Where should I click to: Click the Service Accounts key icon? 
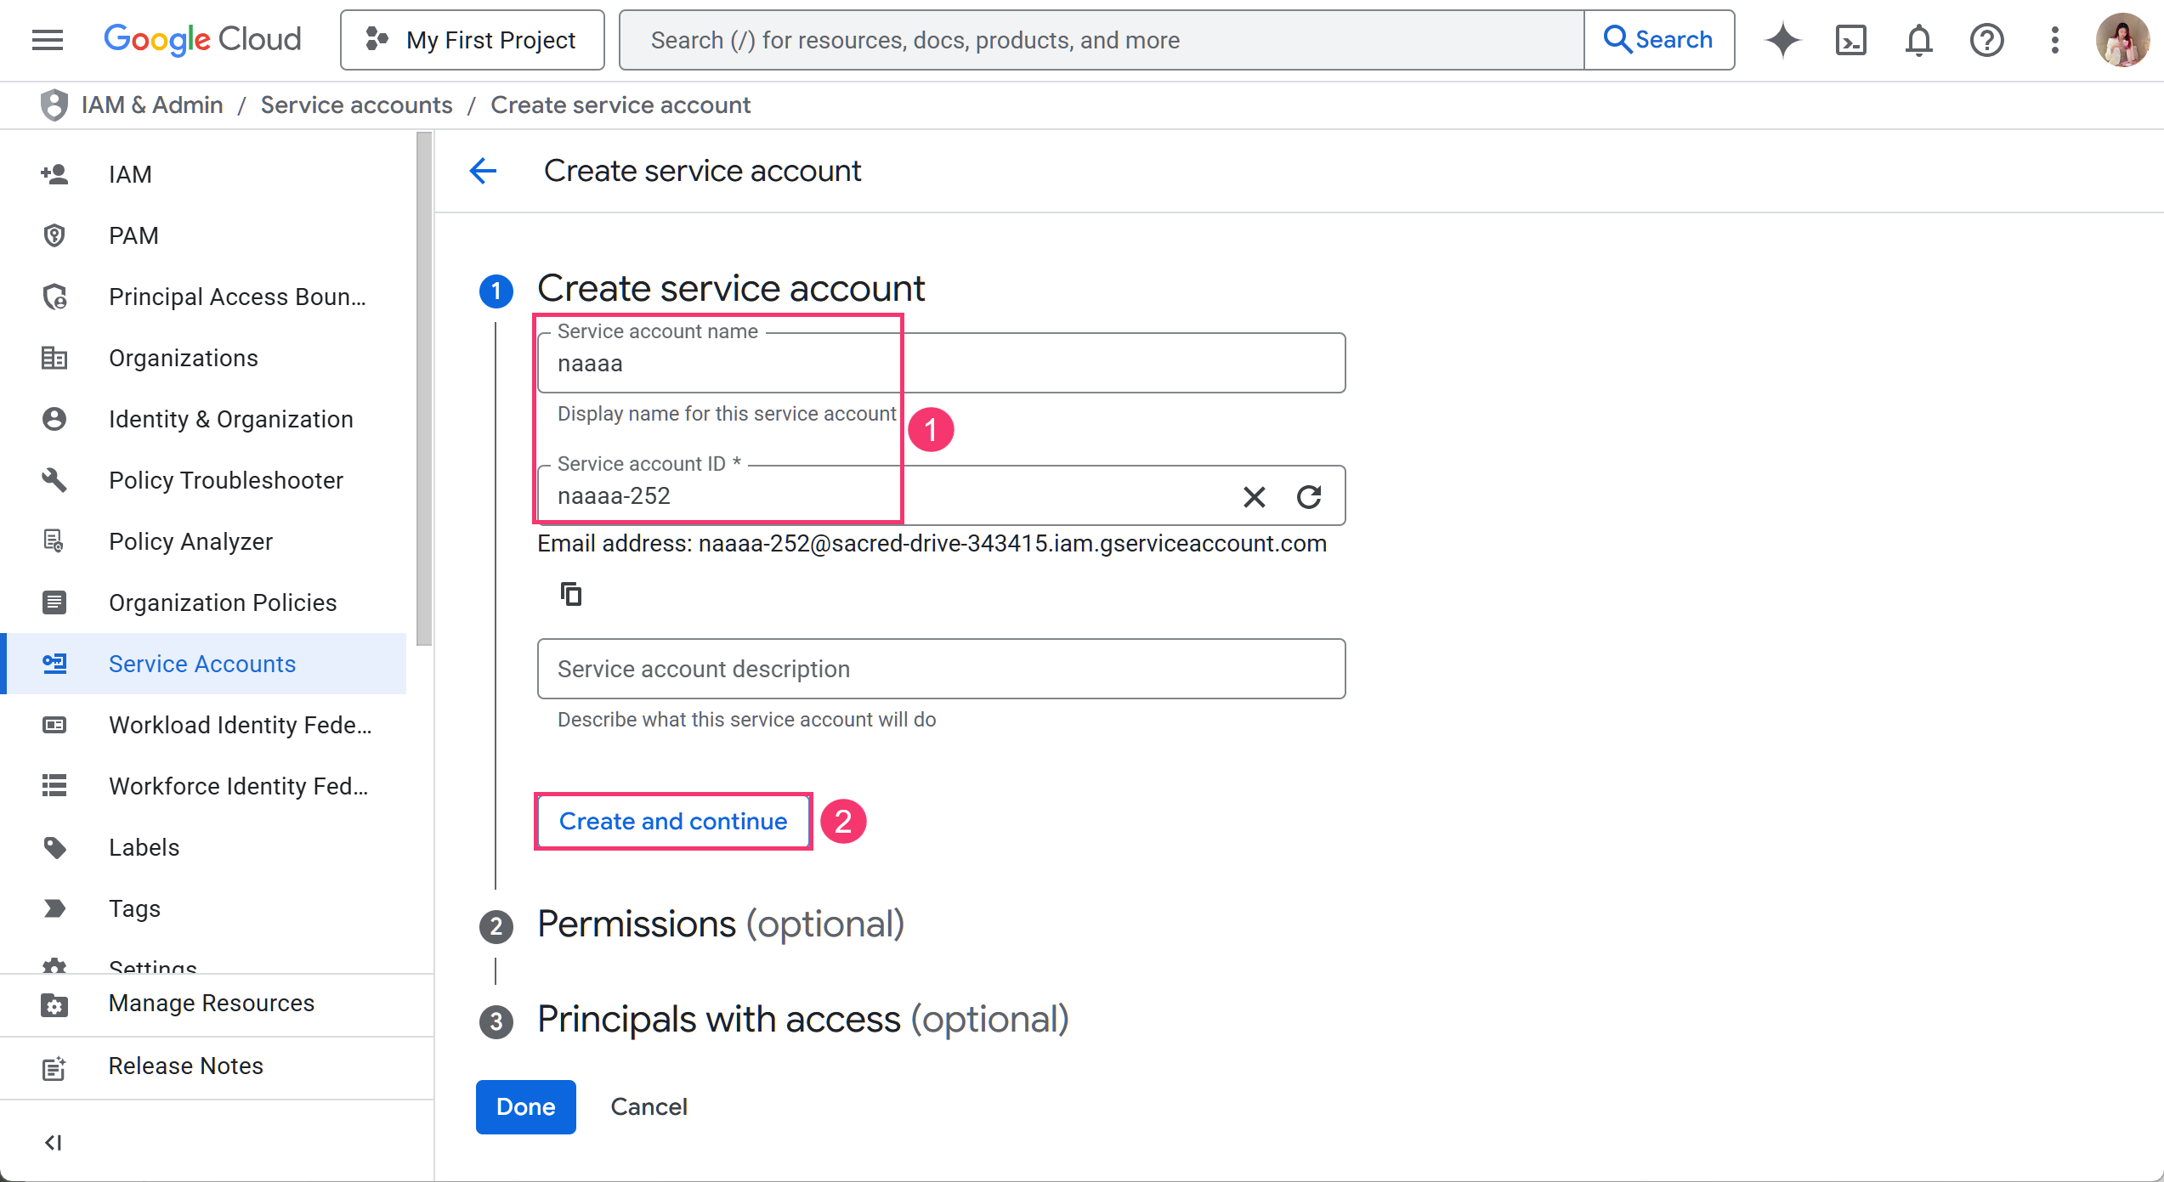click(54, 664)
